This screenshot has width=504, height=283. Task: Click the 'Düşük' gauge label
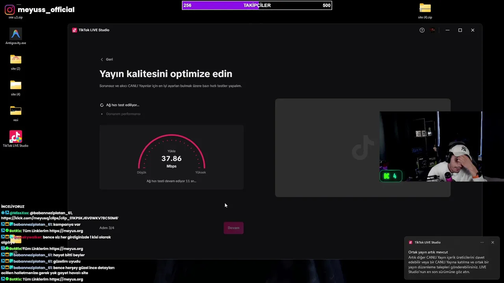tap(142, 173)
